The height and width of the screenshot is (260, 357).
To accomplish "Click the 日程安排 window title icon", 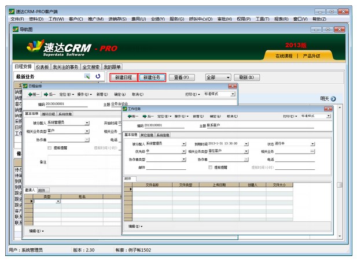I will coord(25,86).
